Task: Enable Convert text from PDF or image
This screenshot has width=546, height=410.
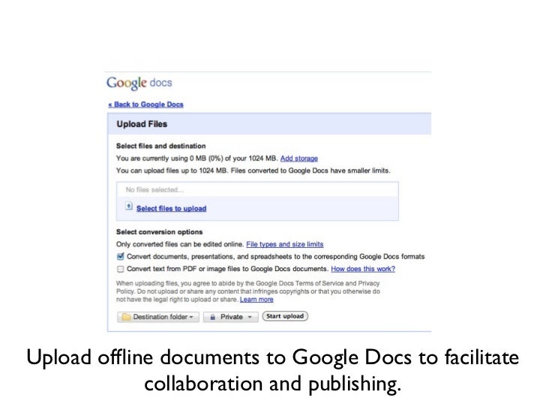Action: (x=121, y=269)
